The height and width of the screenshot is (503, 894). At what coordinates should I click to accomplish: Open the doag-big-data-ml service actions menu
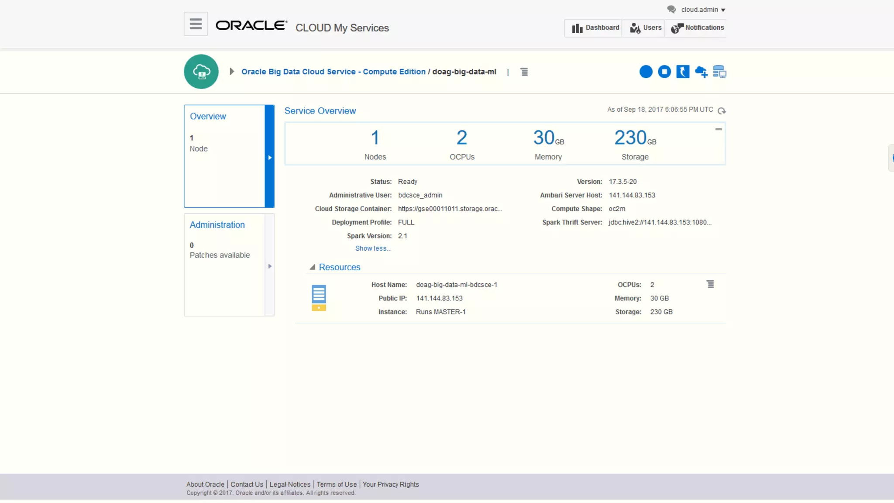point(524,72)
